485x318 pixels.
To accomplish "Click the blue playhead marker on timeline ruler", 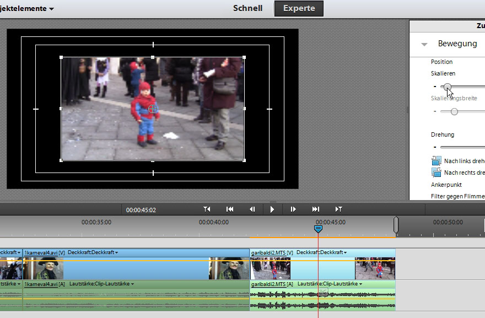I will click(x=318, y=229).
